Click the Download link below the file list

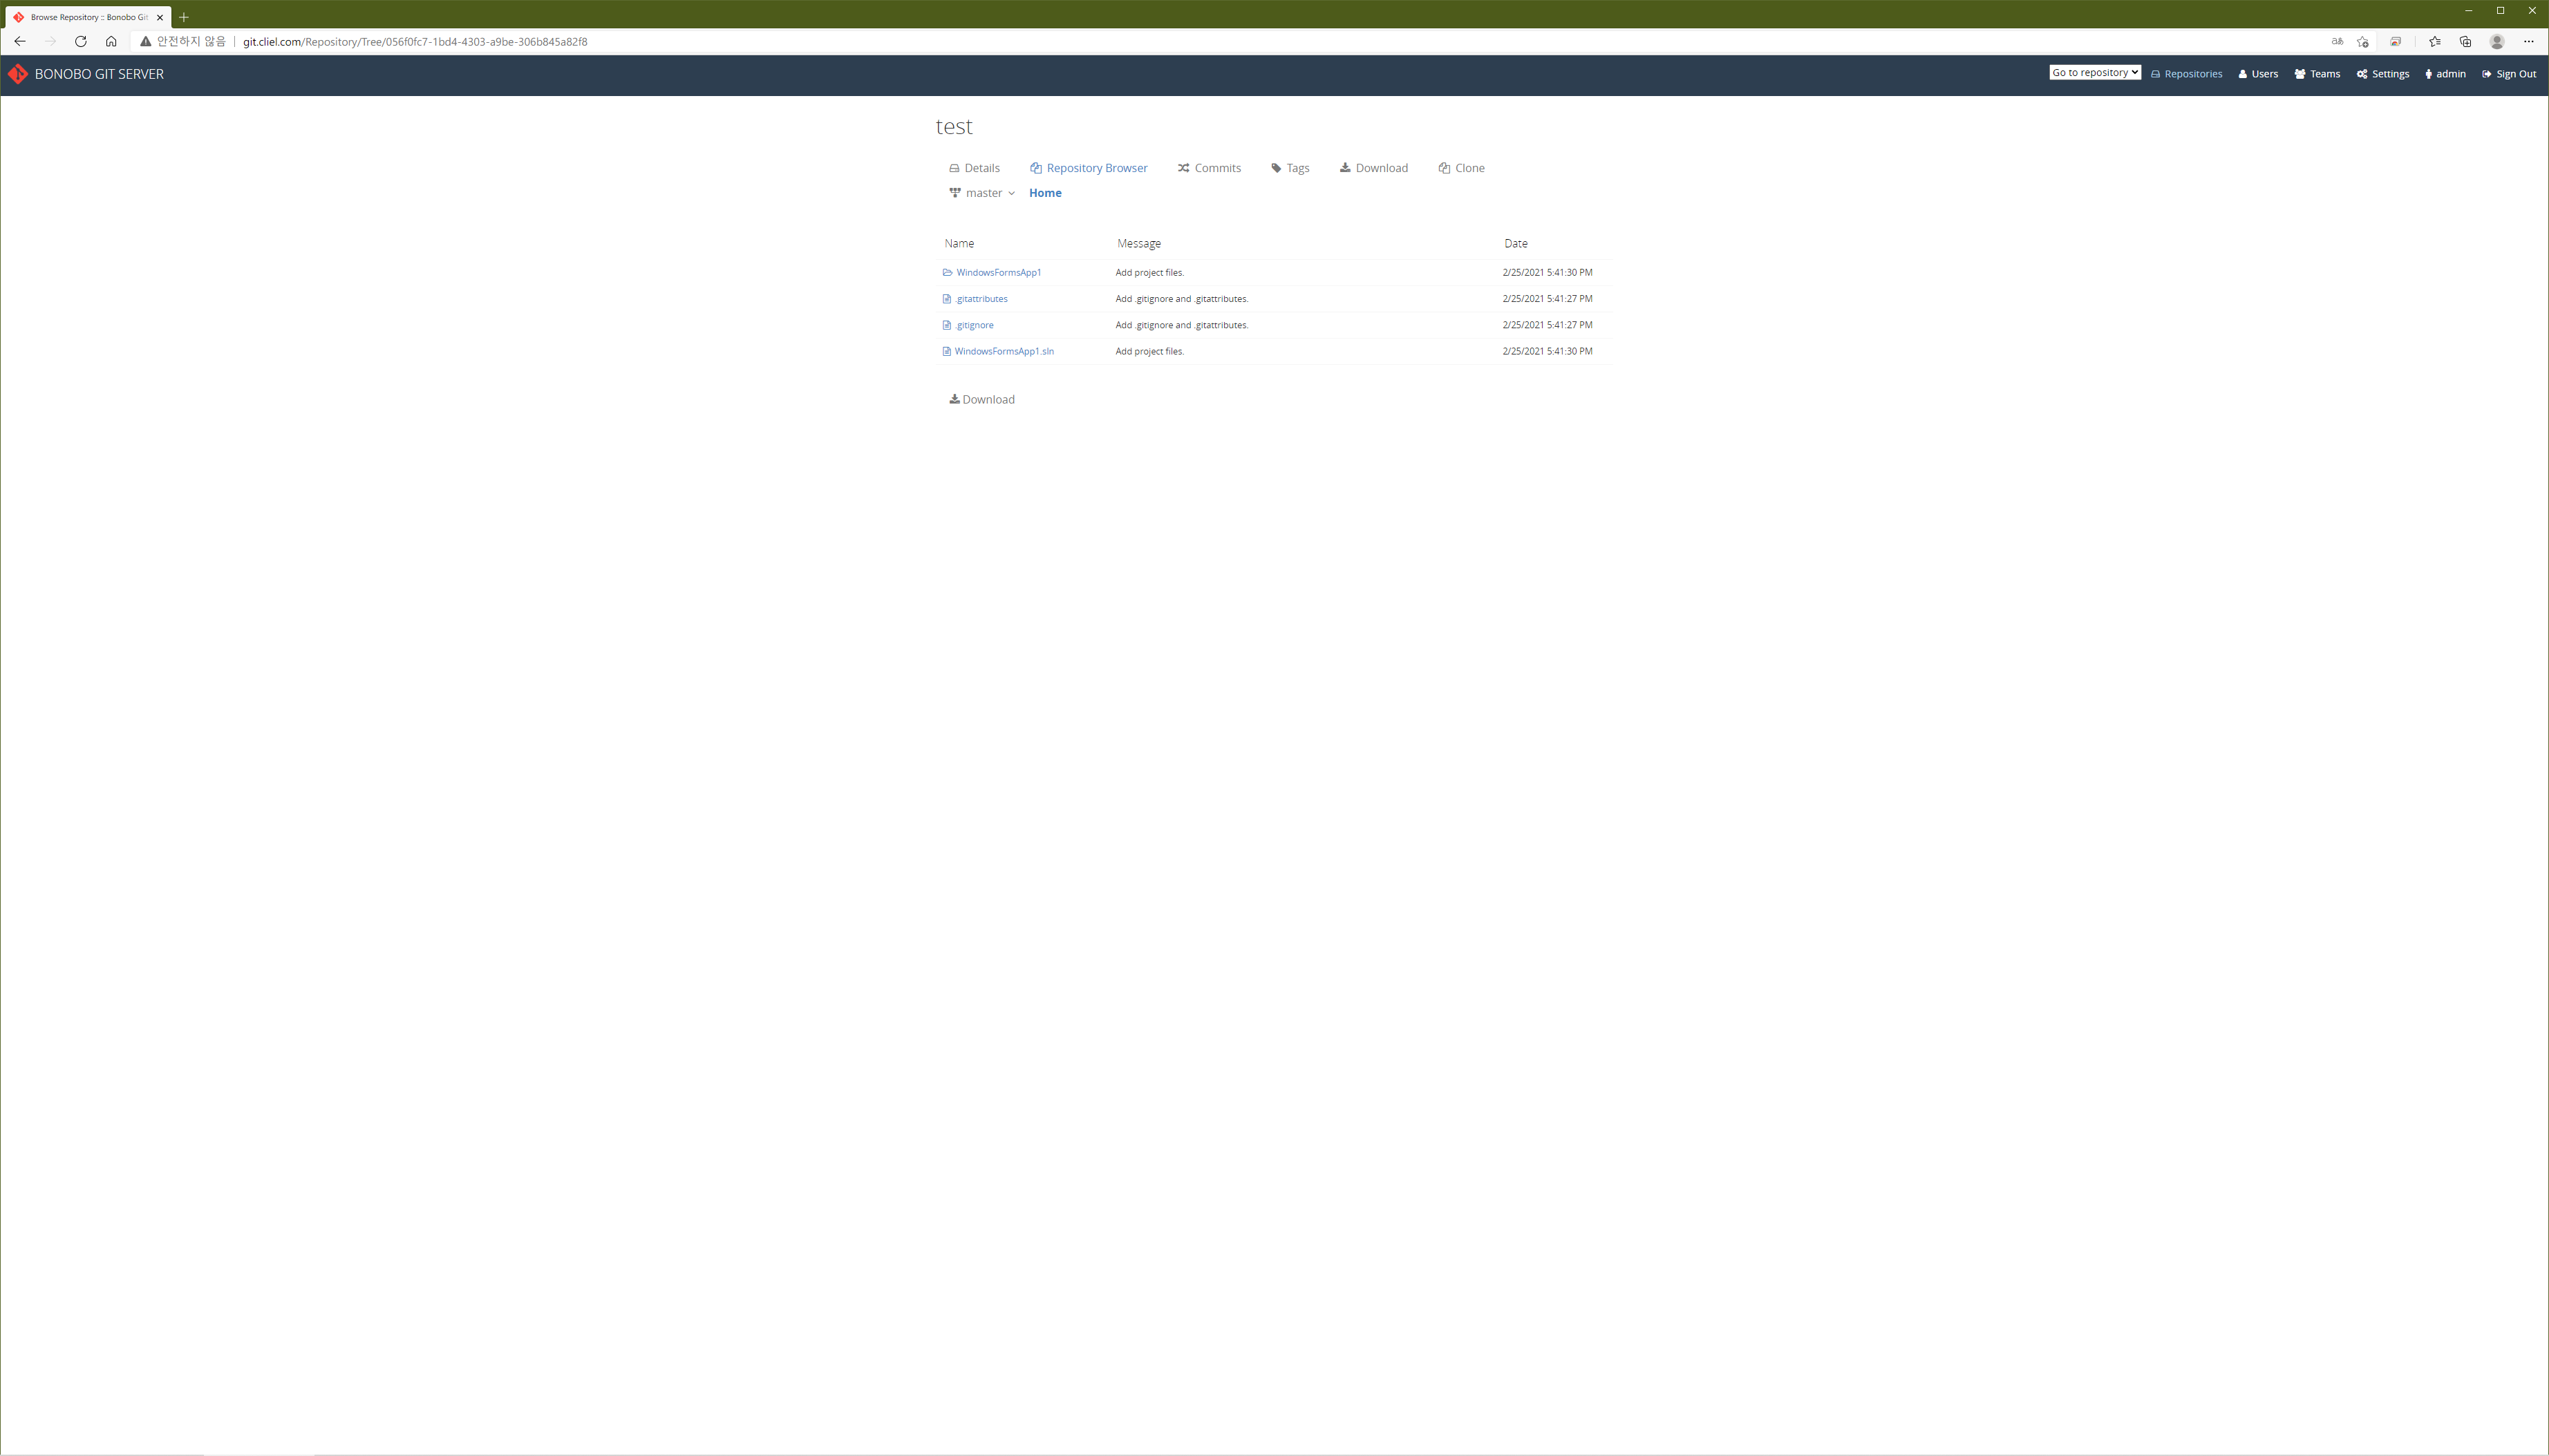[x=982, y=399]
